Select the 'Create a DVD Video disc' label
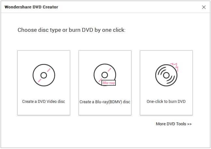The image size is (211, 149). pyautogui.click(x=44, y=102)
